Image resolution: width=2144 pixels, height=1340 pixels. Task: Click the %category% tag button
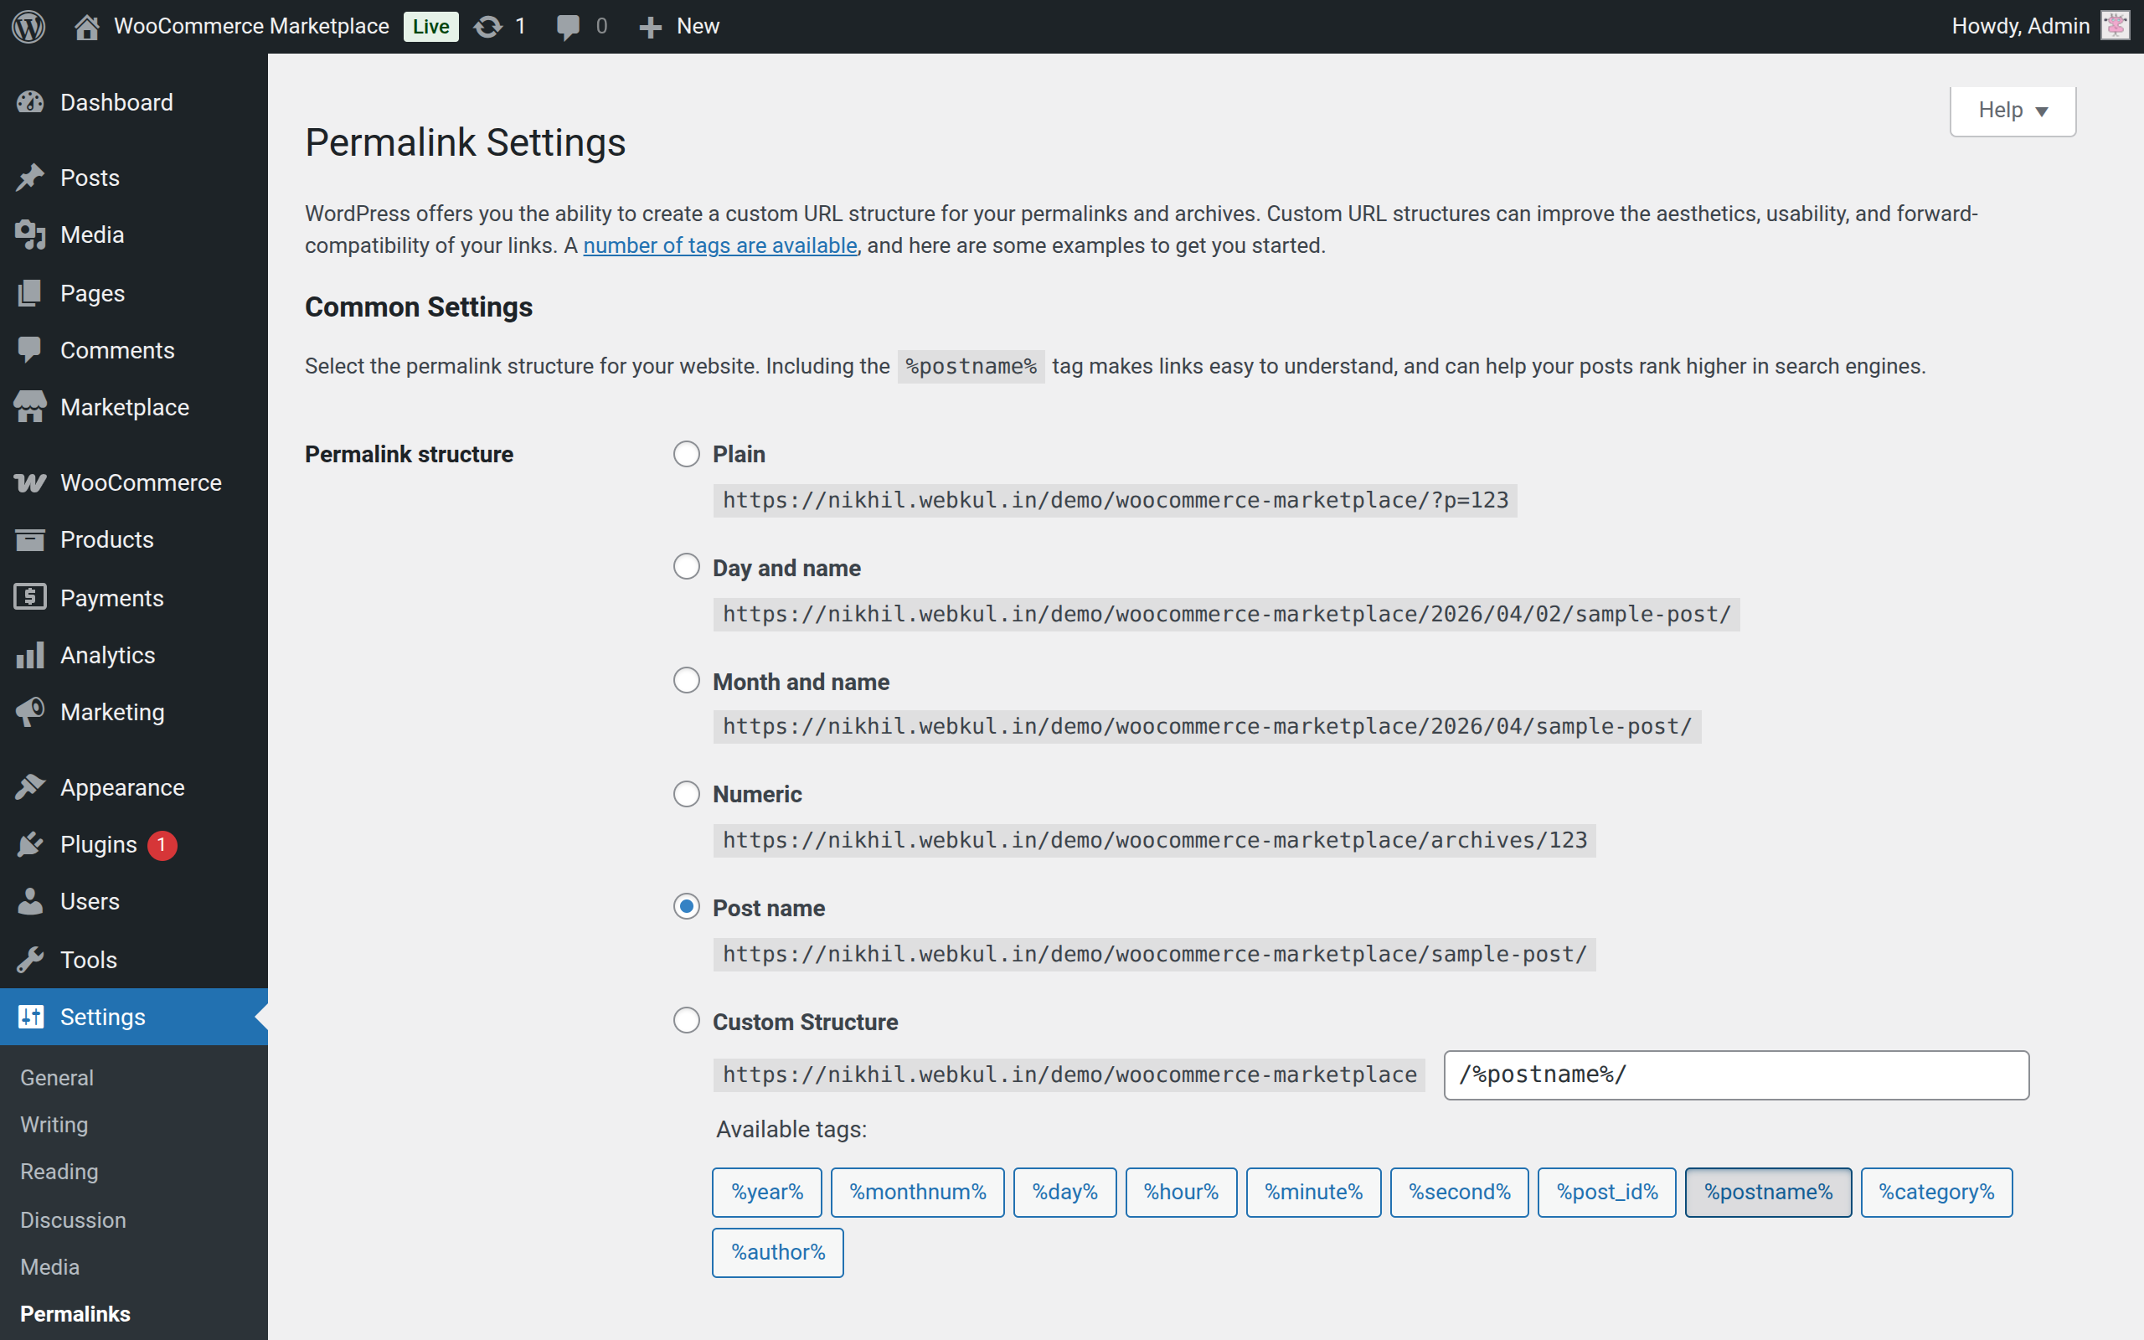pos(1935,1192)
